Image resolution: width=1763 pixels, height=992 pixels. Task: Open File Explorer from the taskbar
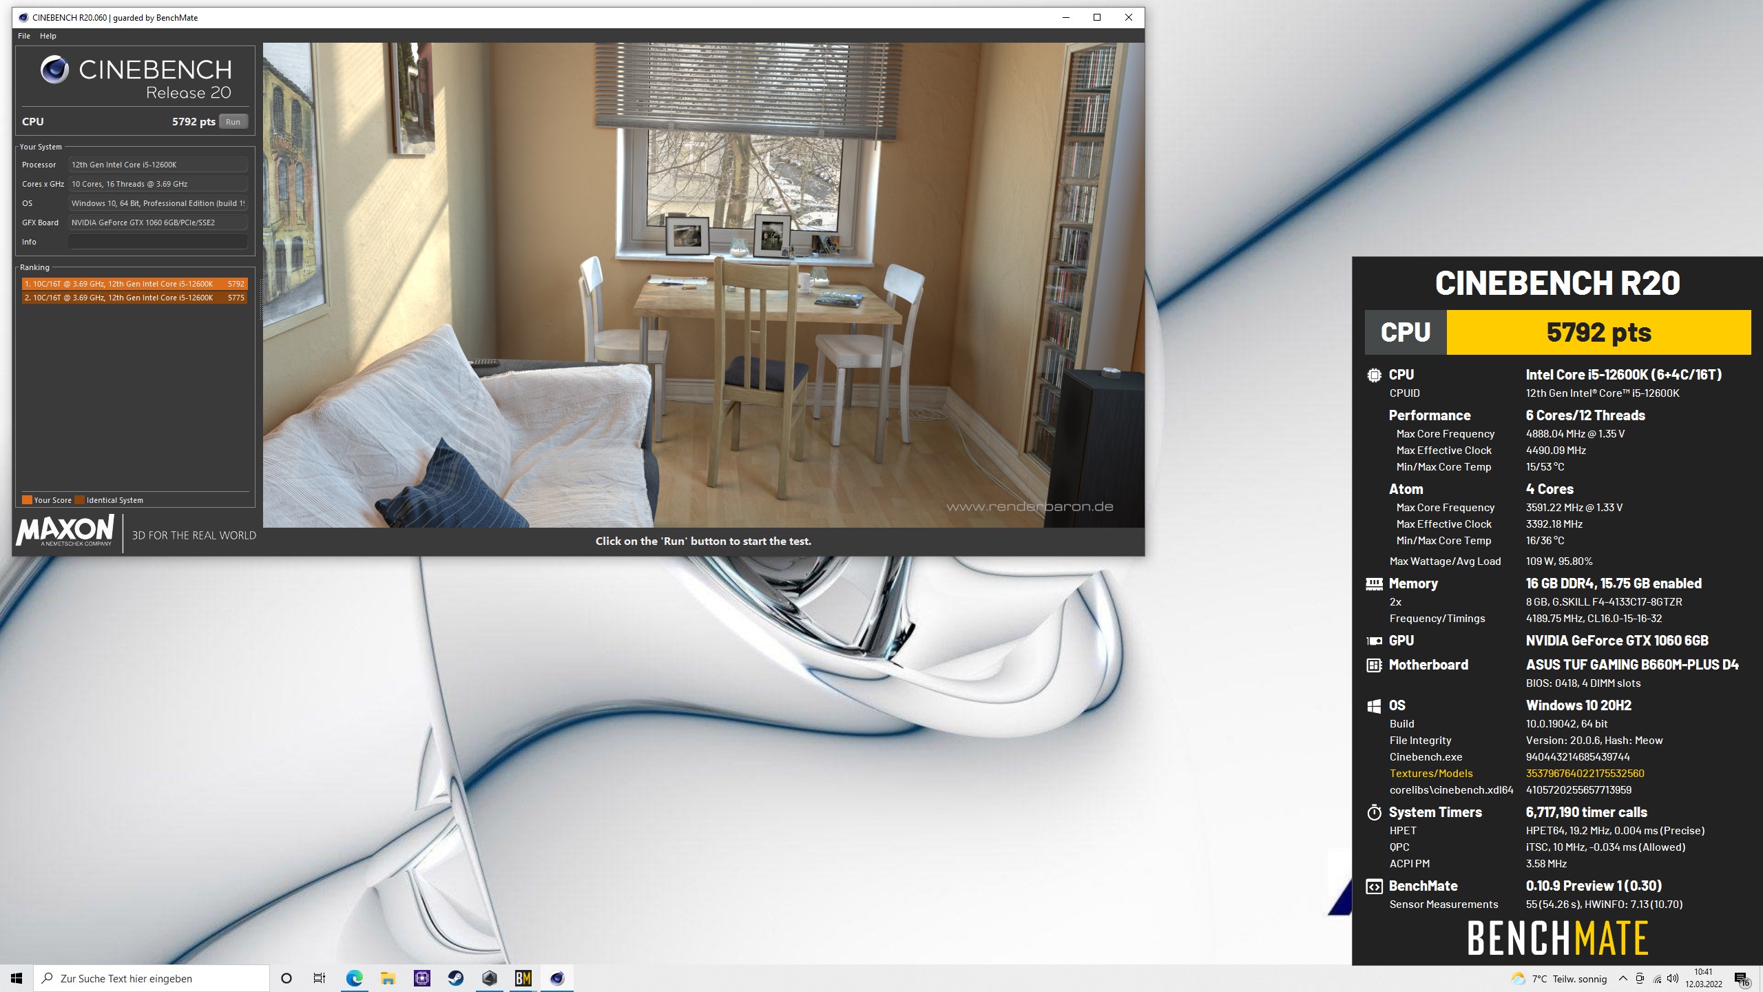[x=388, y=978]
